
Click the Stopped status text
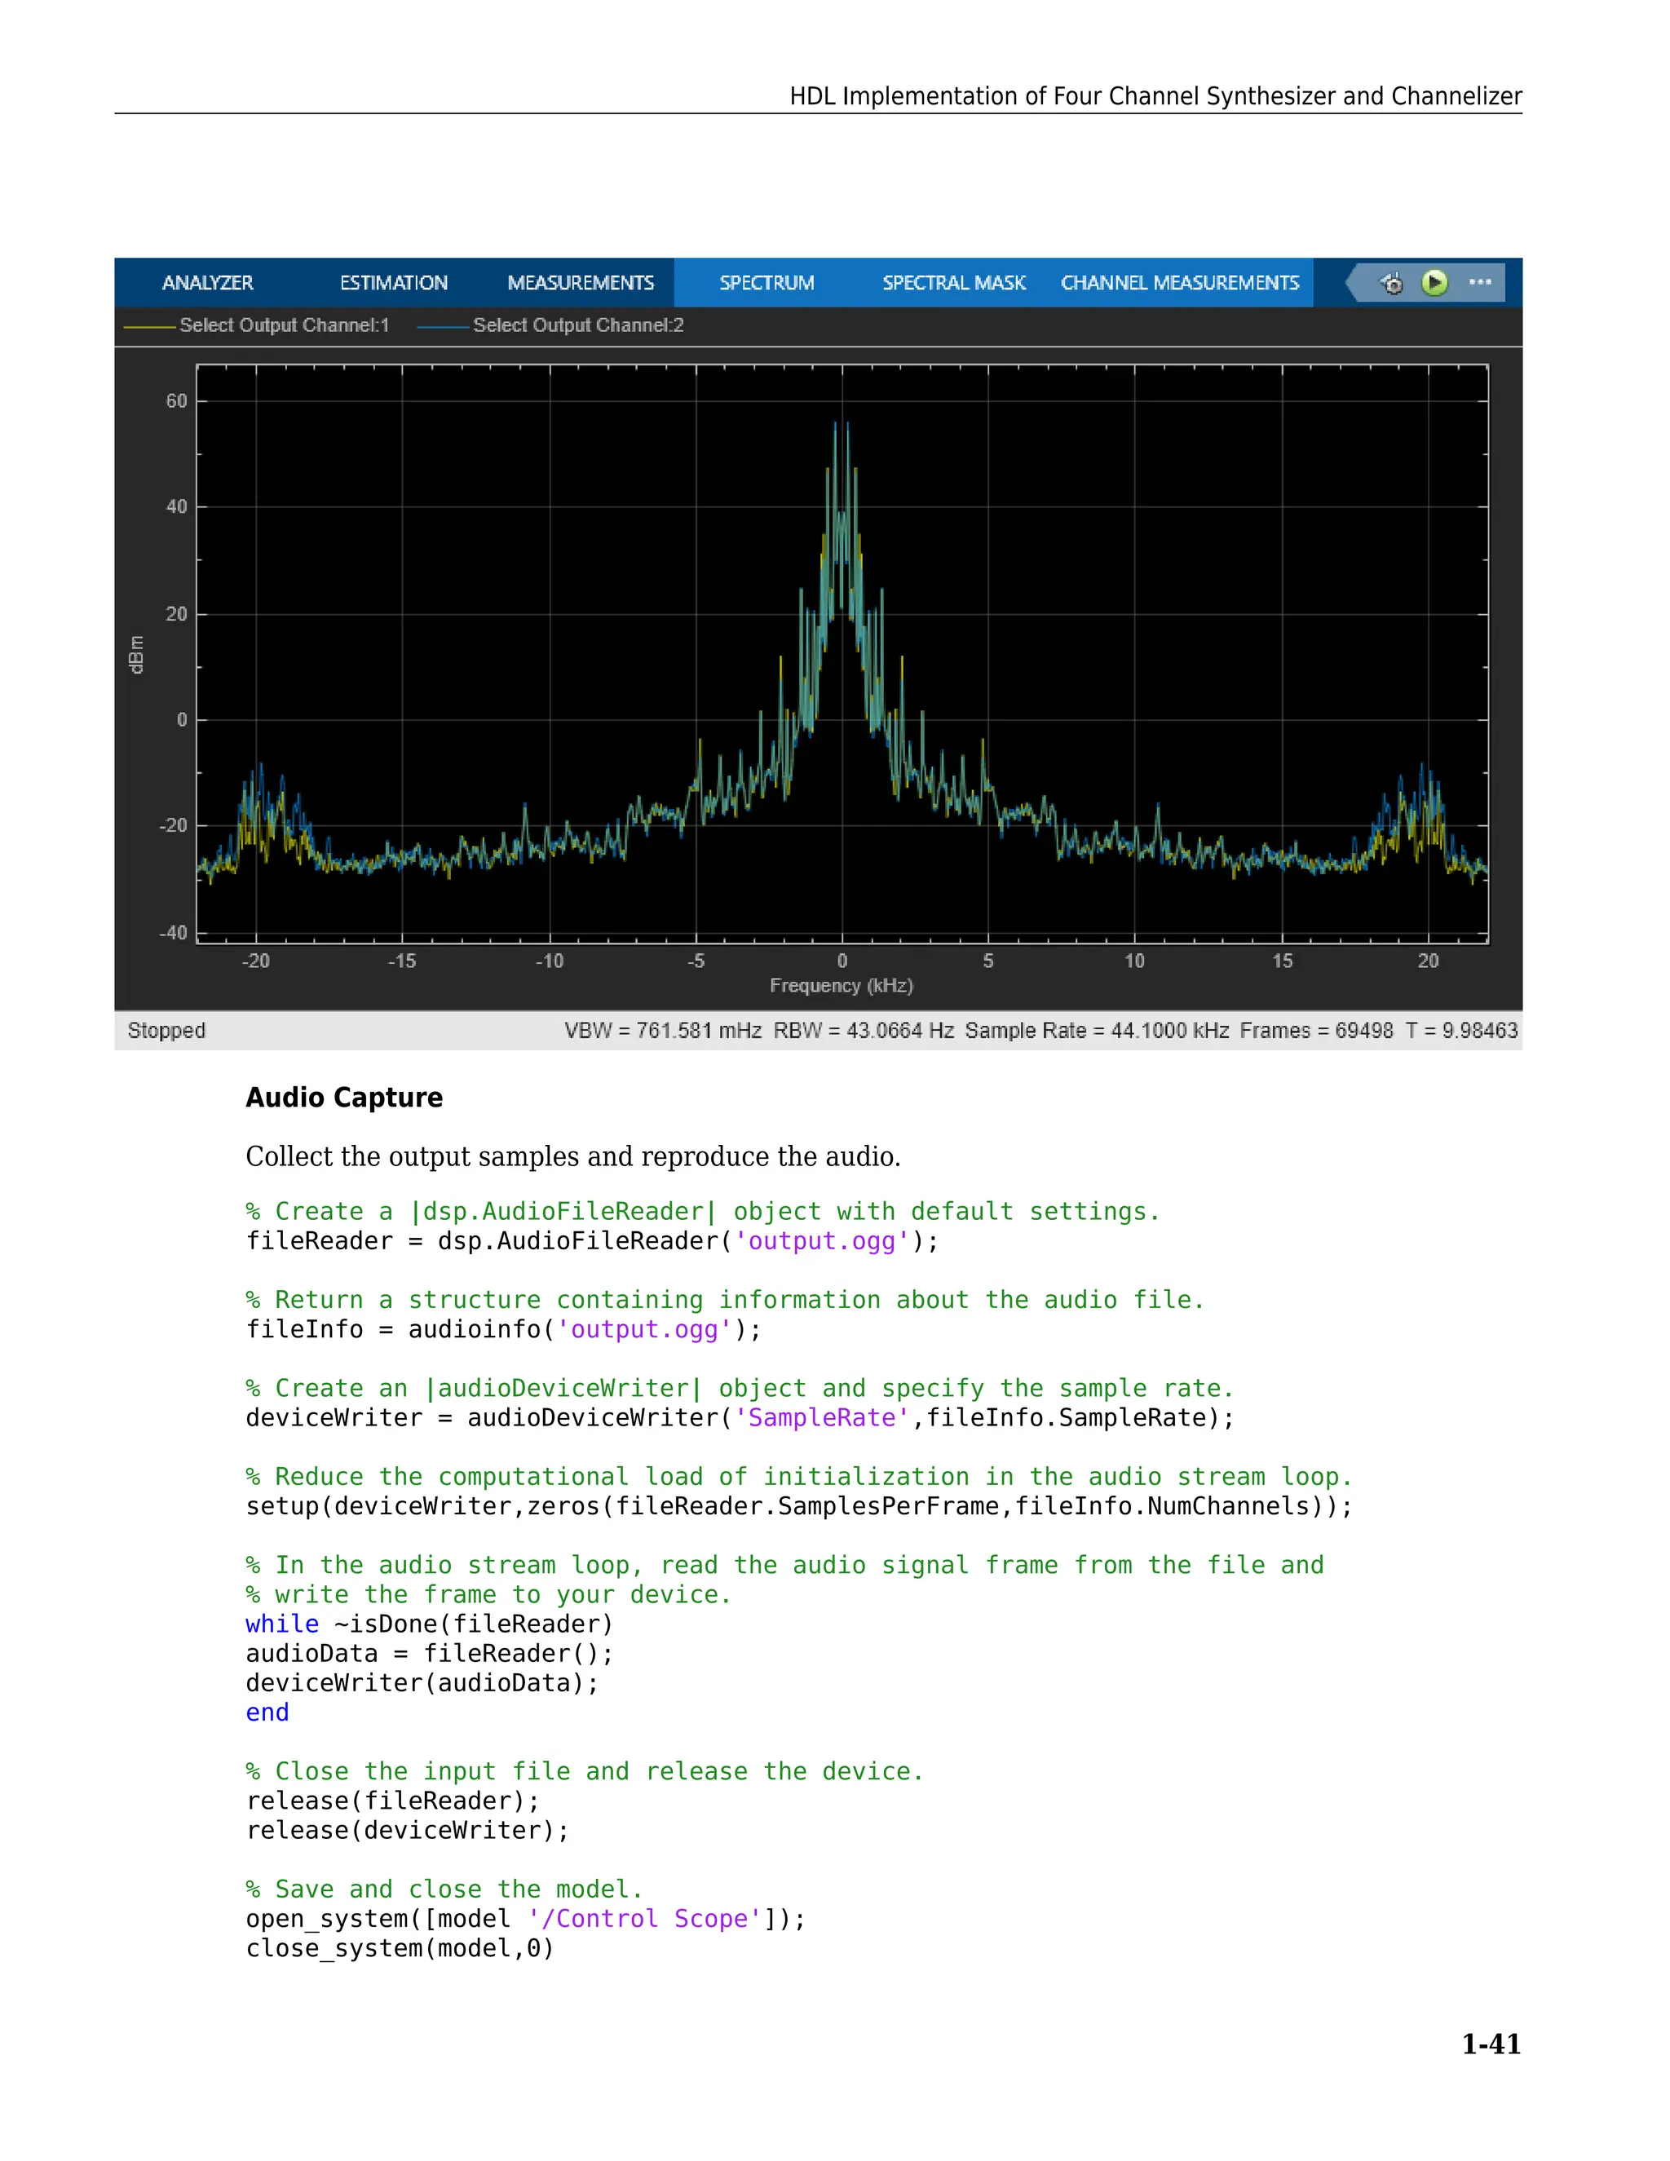click(166, 1030)
